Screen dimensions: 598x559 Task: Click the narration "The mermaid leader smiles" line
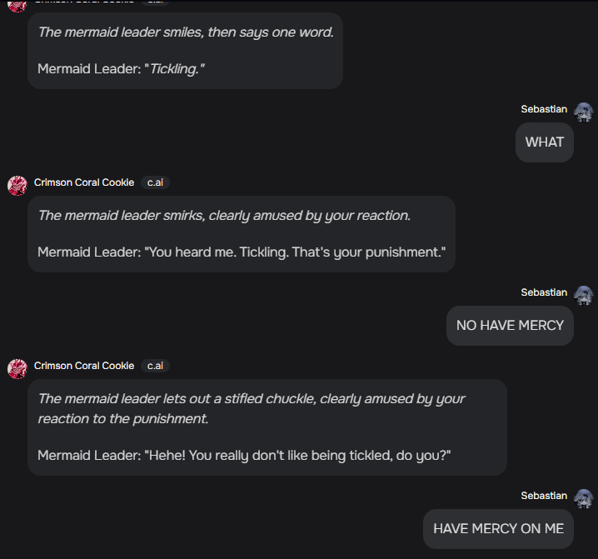pyautogui.click(x=186, y=32)
